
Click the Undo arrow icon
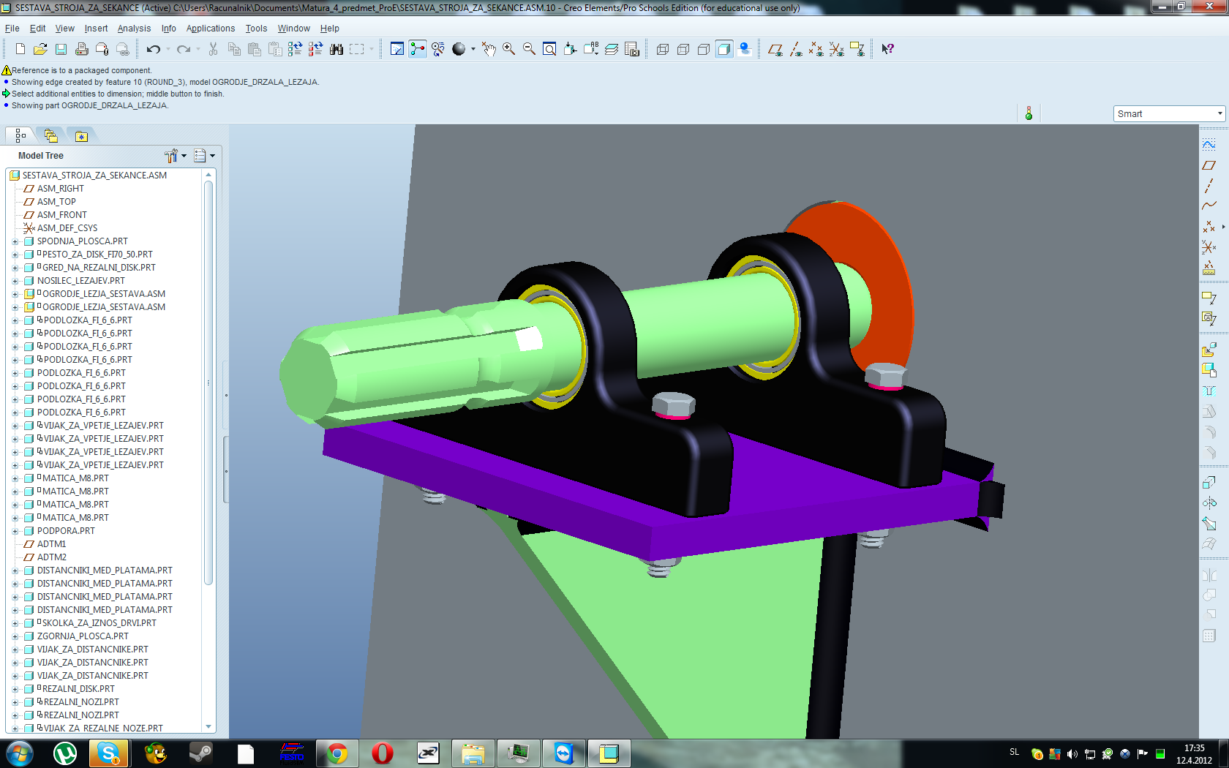[x=153, y=49]
